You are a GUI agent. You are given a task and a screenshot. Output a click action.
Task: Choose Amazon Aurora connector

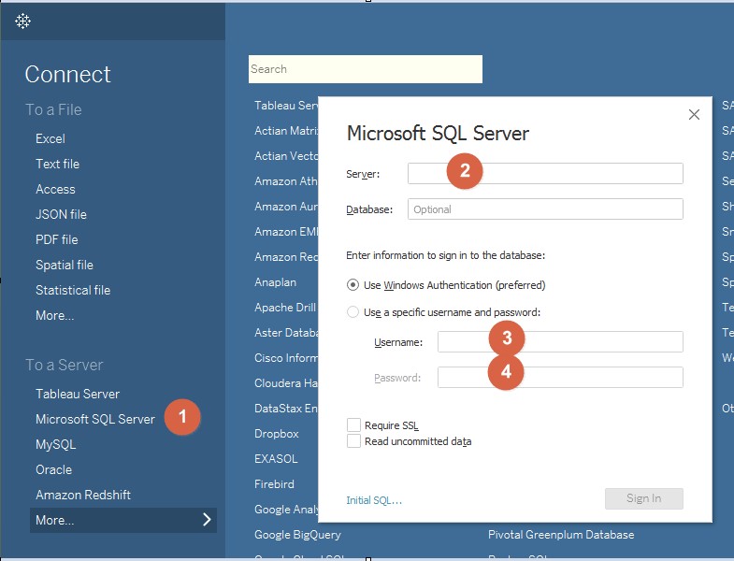pyautogui.click(x=286, y=207)
